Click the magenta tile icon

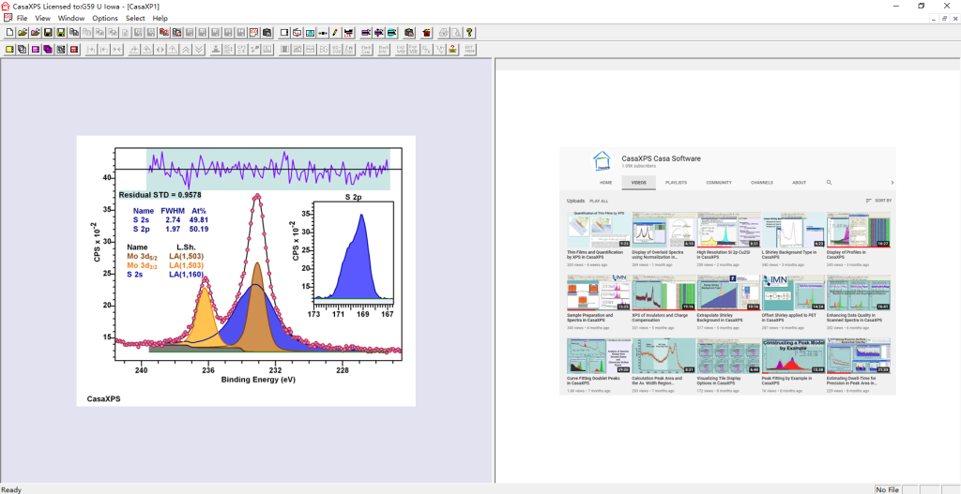click(36, 50)
